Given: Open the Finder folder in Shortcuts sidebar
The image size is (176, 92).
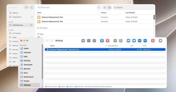Looking at the screenshot, I should pyautogui.click(x=13, y=54).
